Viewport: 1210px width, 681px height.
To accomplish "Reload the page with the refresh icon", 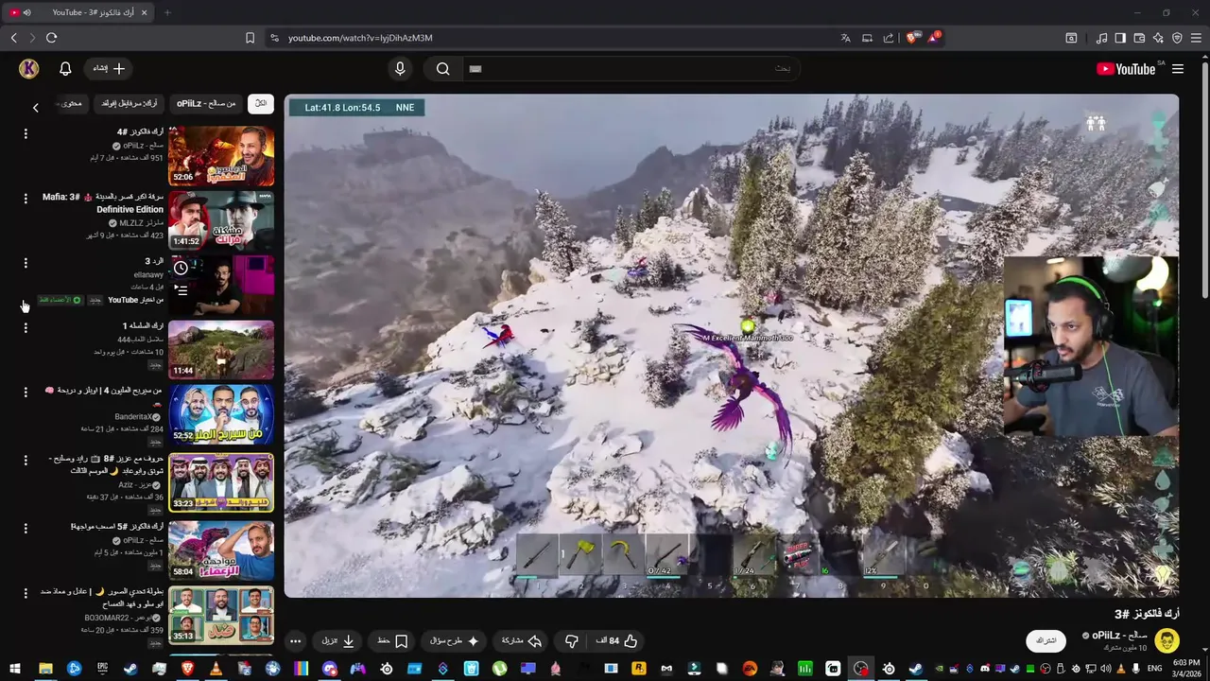I will [x=51, y=38].
